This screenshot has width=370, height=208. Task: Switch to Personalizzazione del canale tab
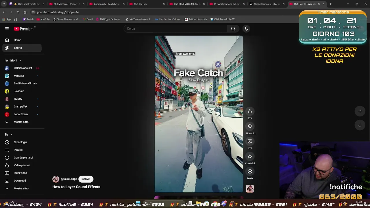pos(227,4)
